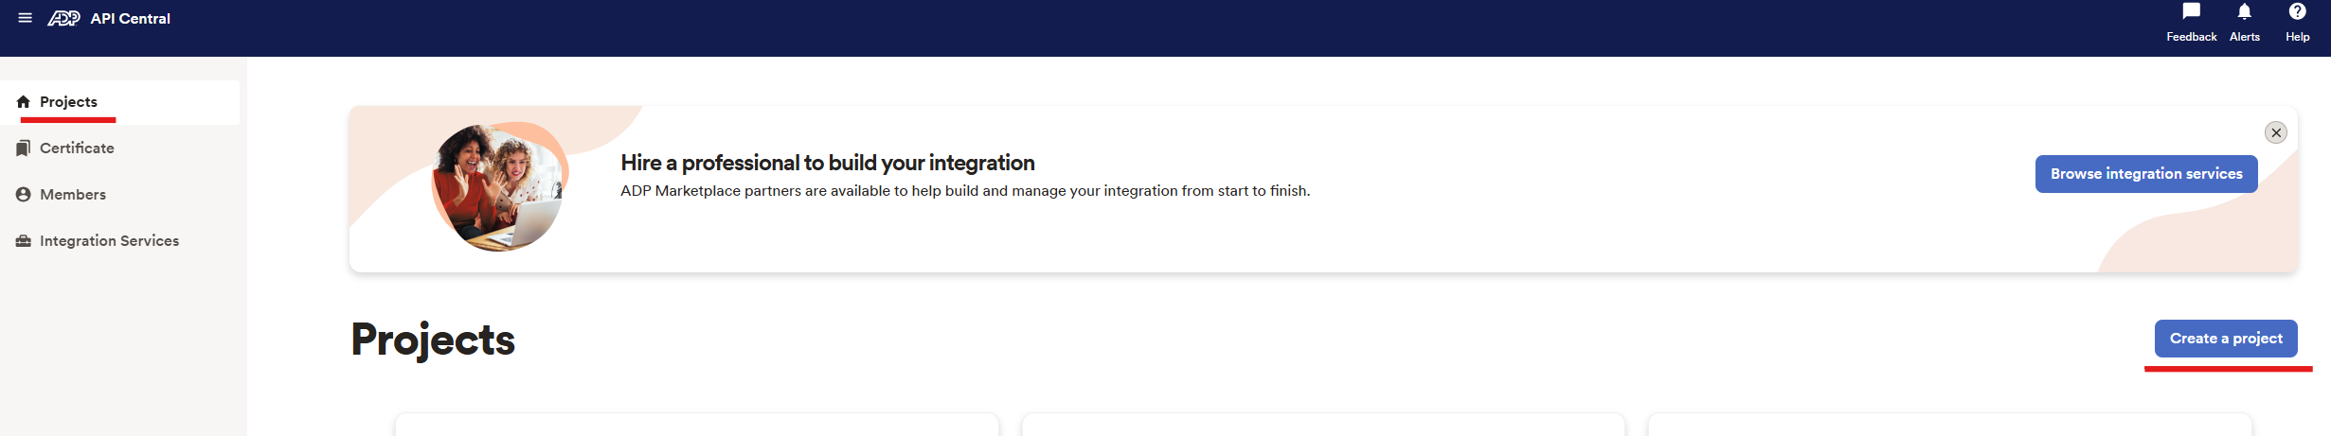Screen dimensions: 2331x436
Task: Click Browse integration services button
Action: pyautogui.click(x=2146, y=174)
